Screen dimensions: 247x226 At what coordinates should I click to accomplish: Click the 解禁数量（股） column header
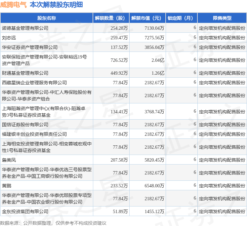pyautogui.click(x=111, y=18)
